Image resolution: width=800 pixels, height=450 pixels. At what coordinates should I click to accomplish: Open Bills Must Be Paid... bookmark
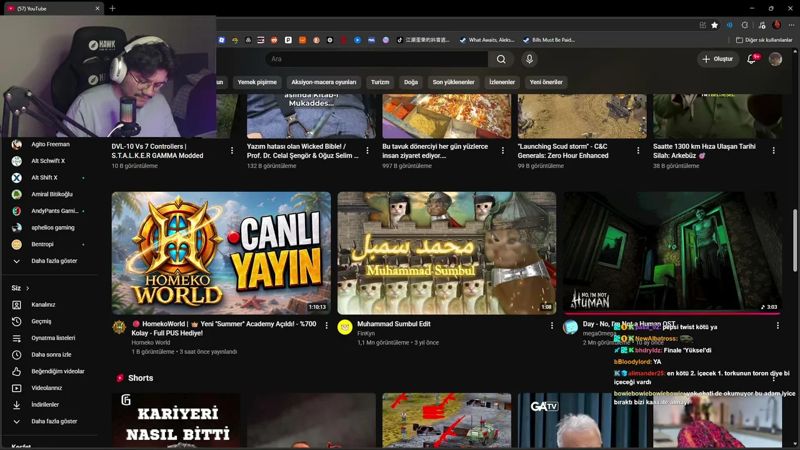pos(549,40)
